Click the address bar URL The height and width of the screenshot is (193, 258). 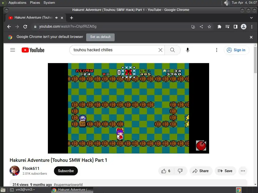click(68, 27)
